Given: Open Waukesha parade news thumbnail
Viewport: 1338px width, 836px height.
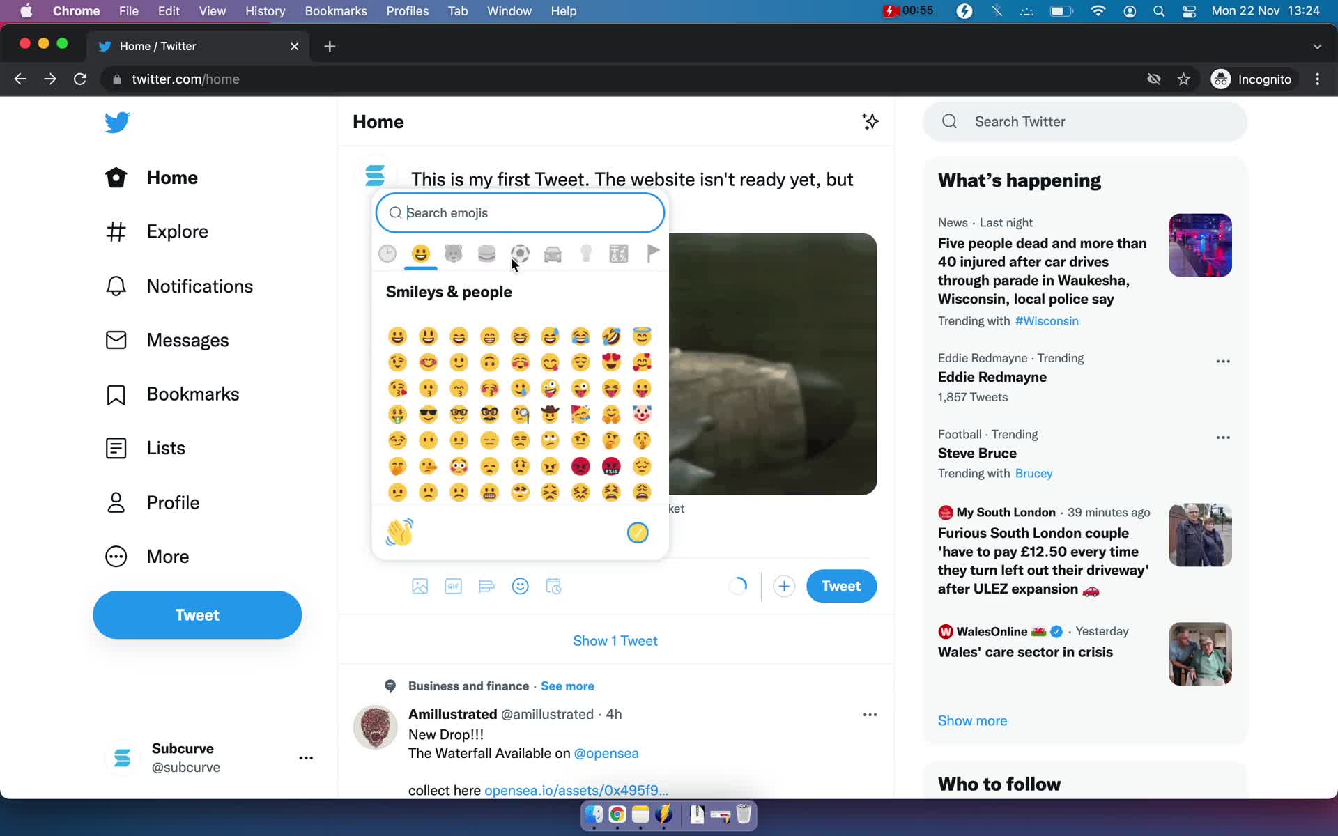Looking at the screenshot, I should click(1200, 245).
